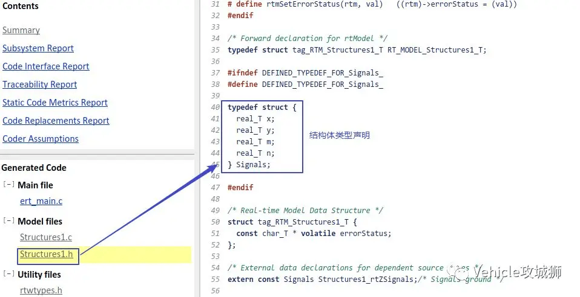Viewport: 580px width, 297px height.
Task: Click rtmSetErrorStatus define line 31
Action: pos(372,4)
